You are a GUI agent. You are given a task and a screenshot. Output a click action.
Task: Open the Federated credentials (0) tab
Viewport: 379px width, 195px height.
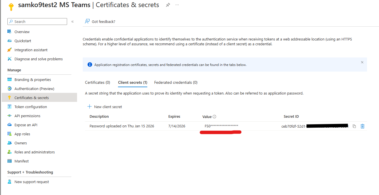(x=176, y=82)
